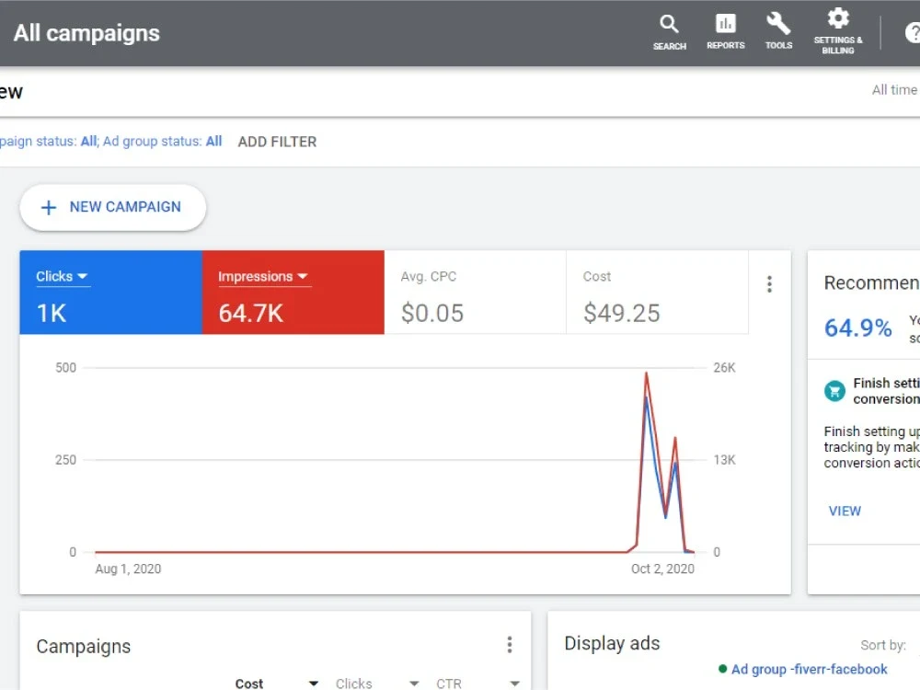Open the CTR column dropdown arrow
The width and height of the screenshot is (920, 690).
pos(514,684)
